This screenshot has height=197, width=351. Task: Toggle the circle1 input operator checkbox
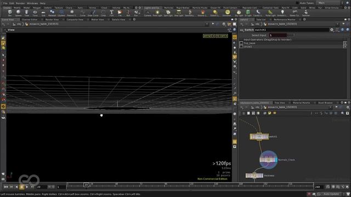(x=241, y=47)
